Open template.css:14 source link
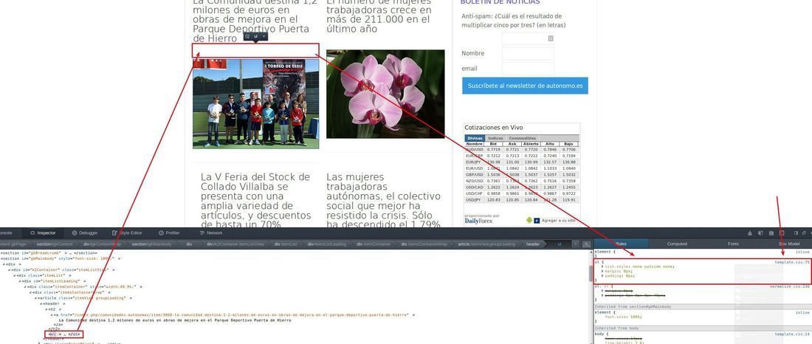The height and width of the screenshot is (344, 812). pos(792,334)
